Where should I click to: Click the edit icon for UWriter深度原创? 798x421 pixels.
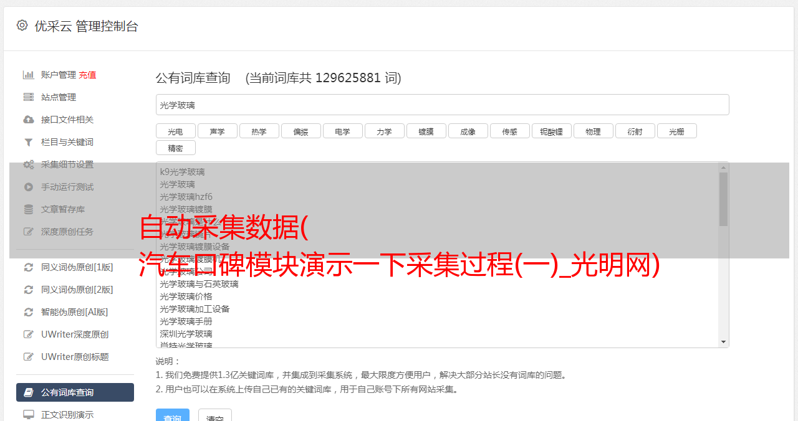(28, 334)
